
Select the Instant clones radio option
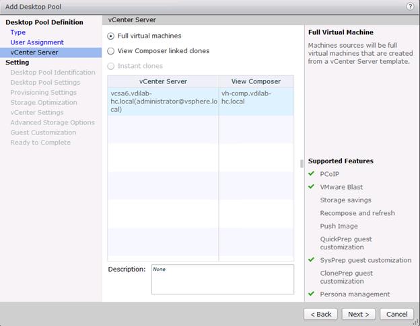pyautogui.click(x=110, y=66)
